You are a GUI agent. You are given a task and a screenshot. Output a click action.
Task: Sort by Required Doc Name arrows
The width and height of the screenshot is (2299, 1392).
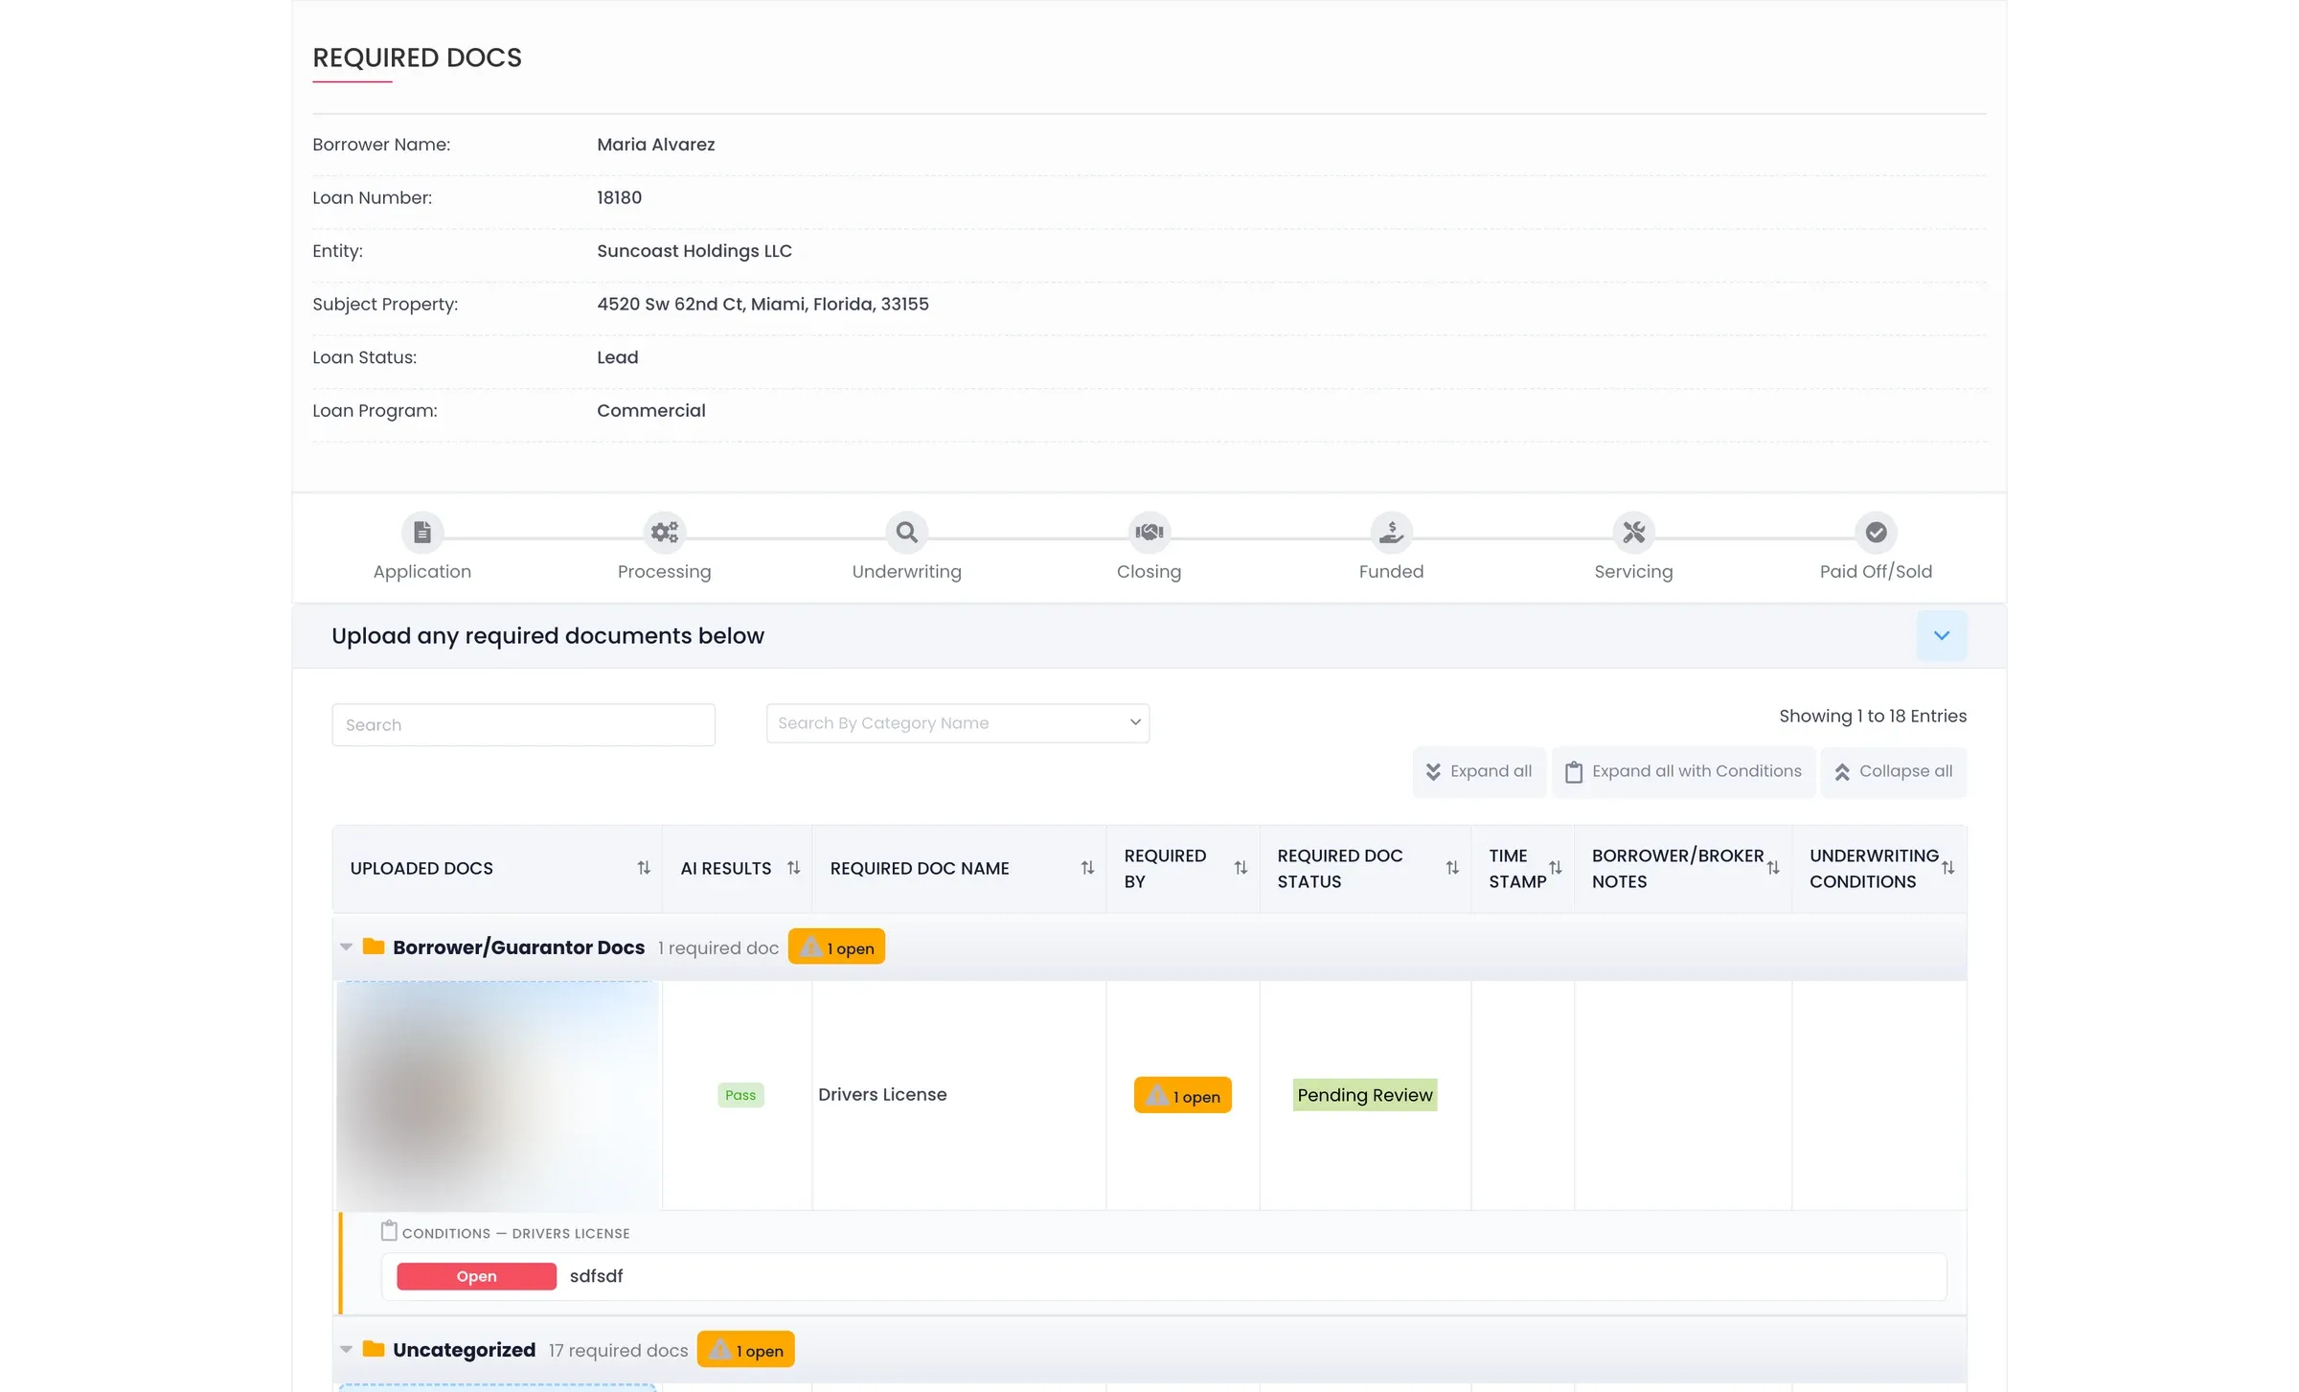click(x=1087, y=868)
